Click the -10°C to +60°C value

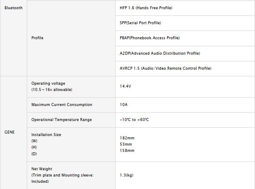pyautogui.click(x=134, y=120)
